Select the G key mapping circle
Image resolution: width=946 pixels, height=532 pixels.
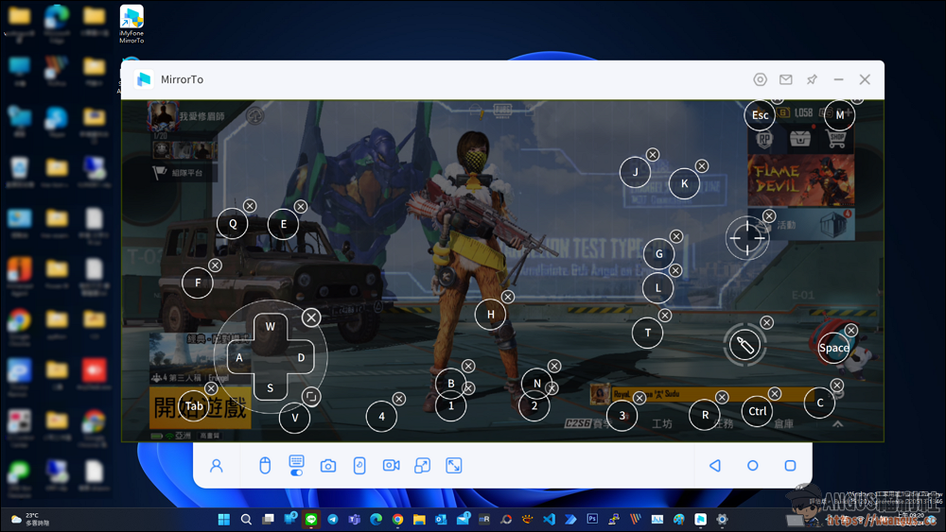pos(658,254)
